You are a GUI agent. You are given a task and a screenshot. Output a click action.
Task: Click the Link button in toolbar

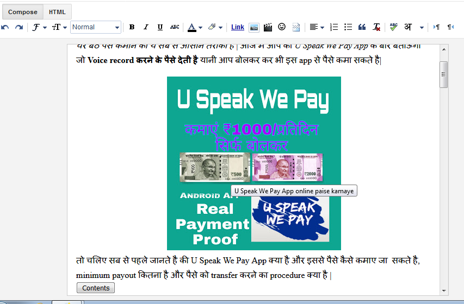[238, 27]
